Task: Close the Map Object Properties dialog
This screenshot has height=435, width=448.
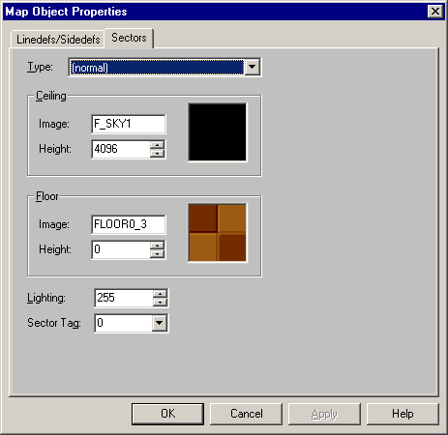Action: click(434, 12)
